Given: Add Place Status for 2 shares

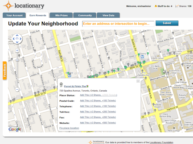Looking at the screenshot, I should [x=99, y=95].
